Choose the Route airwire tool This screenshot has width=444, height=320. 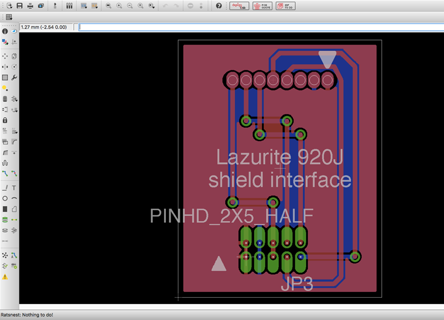click(5, 173)
